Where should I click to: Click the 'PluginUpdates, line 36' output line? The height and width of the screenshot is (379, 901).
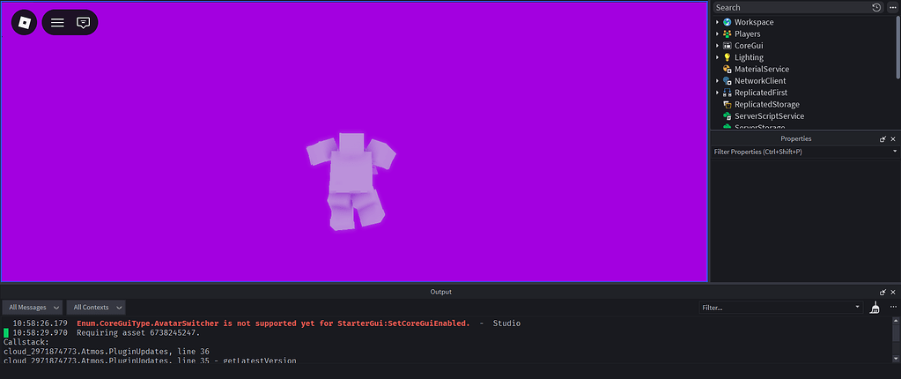[x=107, y=352]
